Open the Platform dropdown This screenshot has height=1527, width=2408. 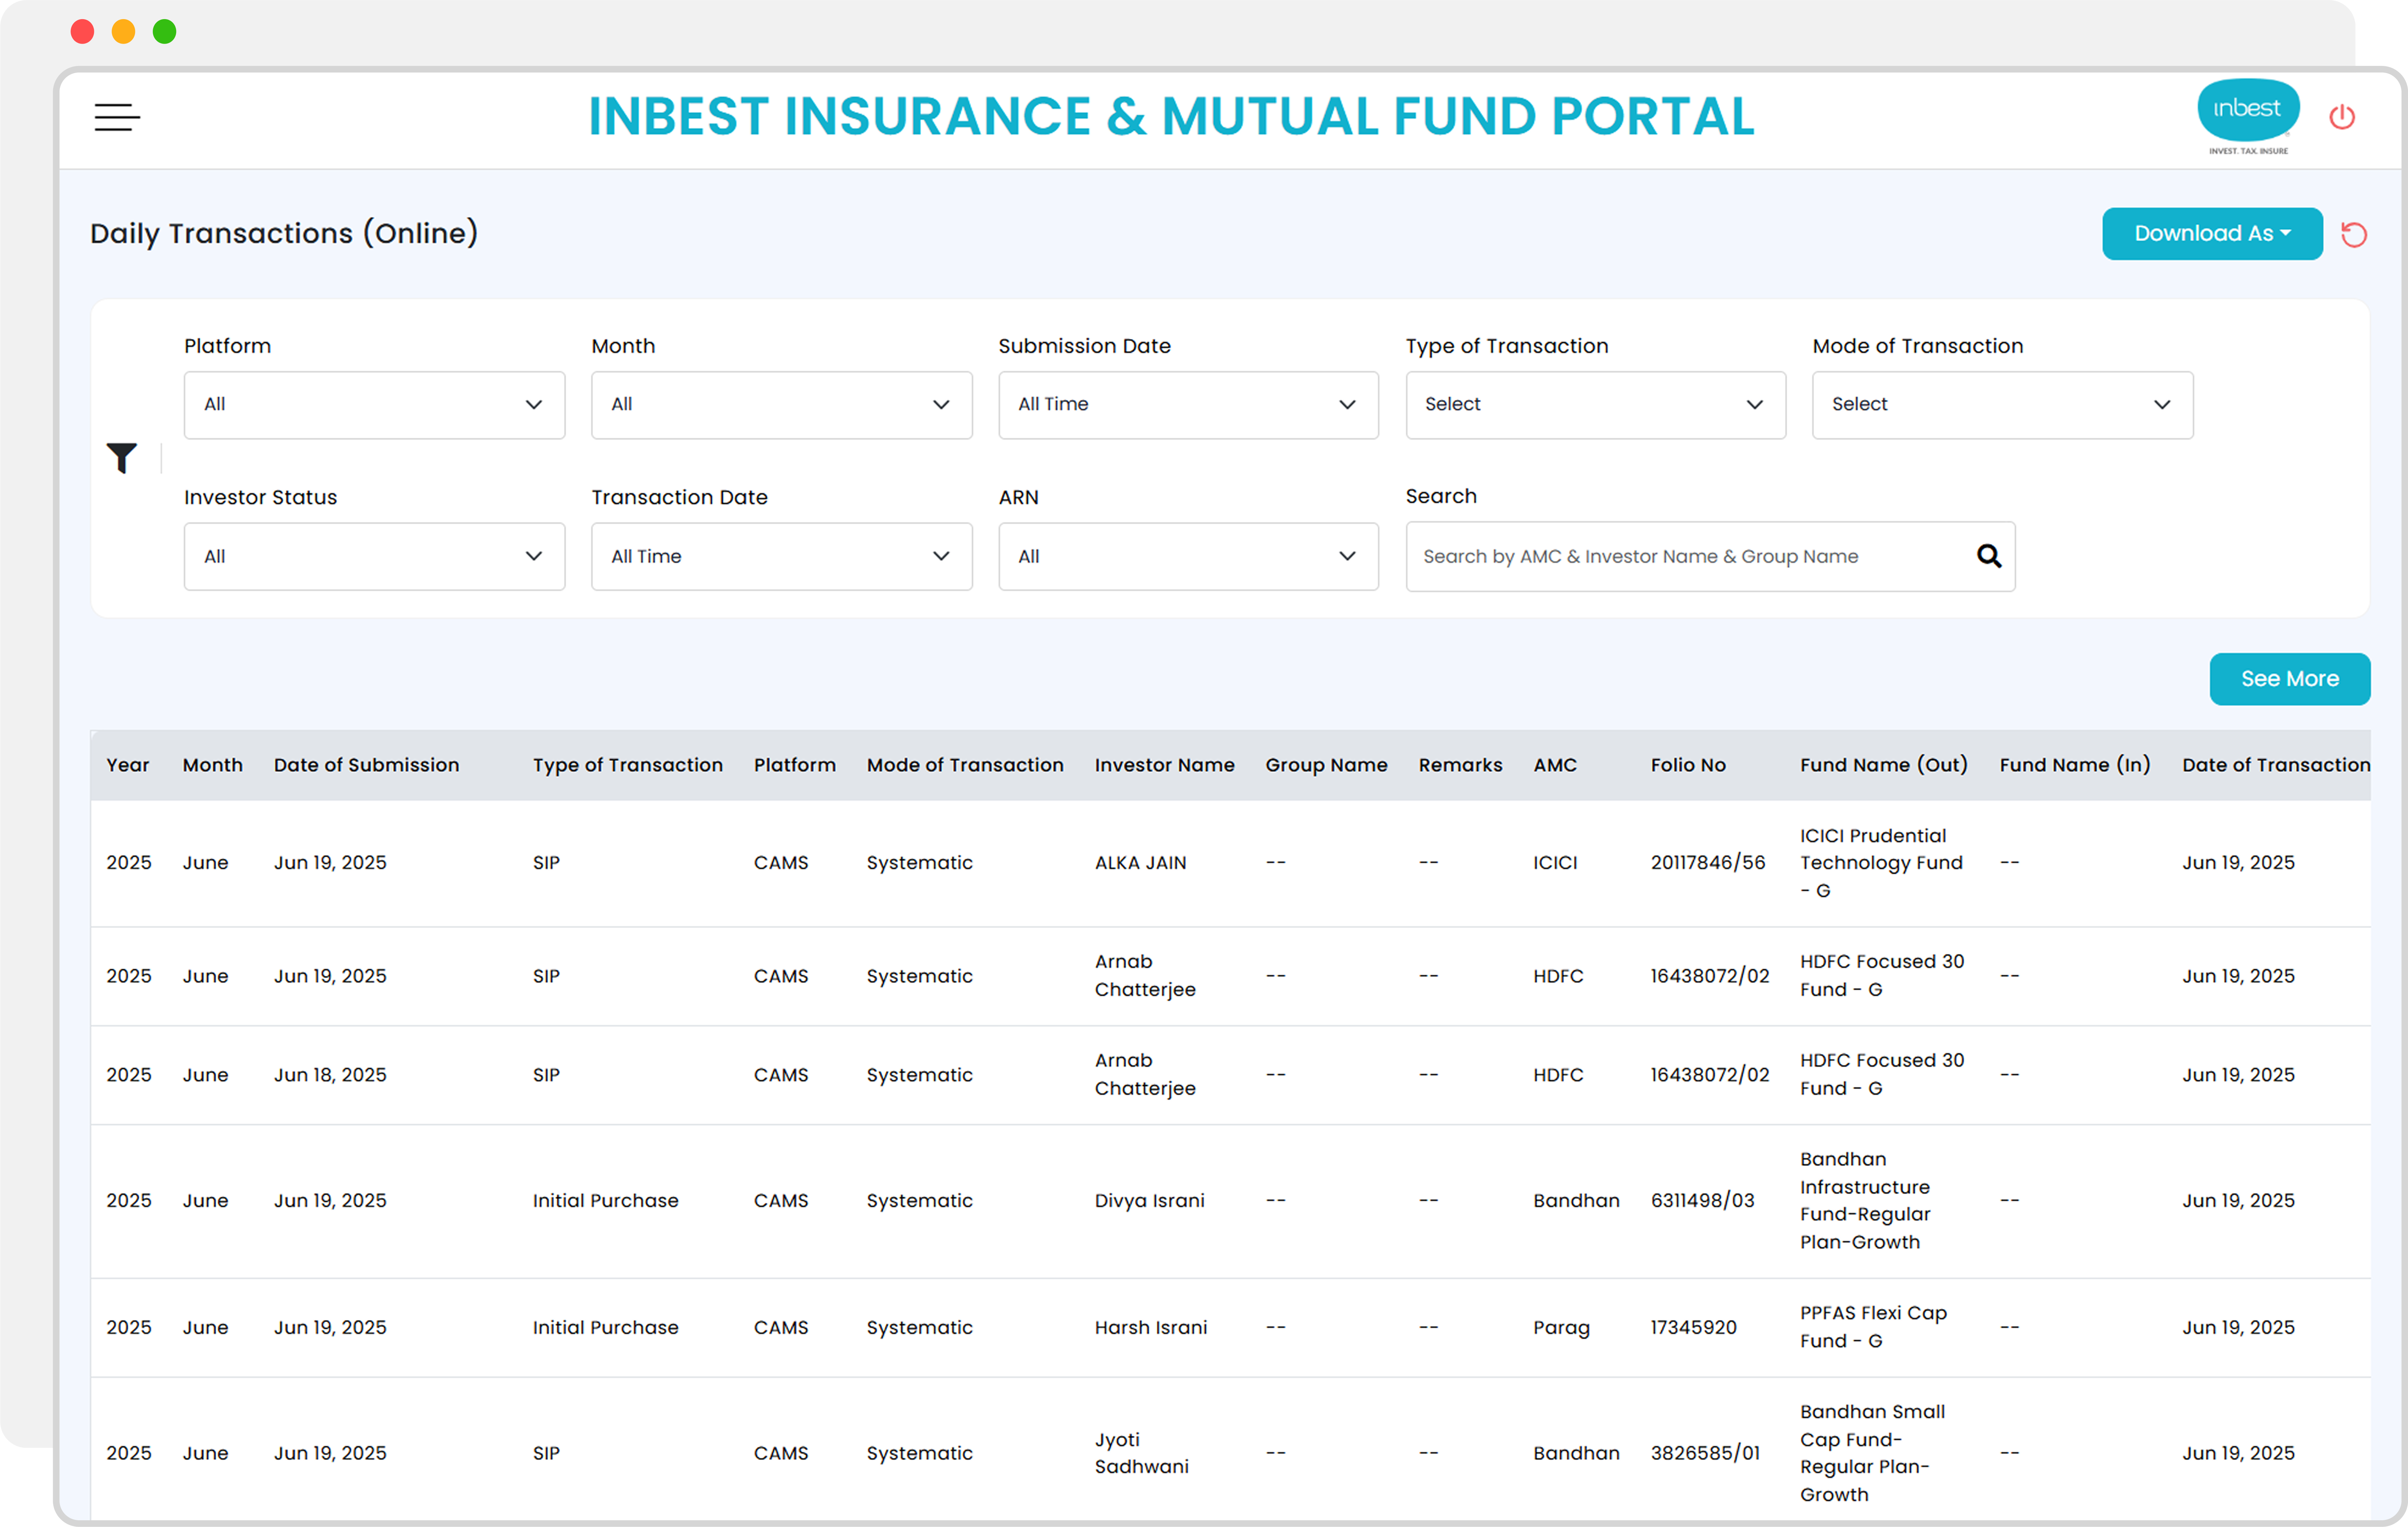(x=374, y=405)
